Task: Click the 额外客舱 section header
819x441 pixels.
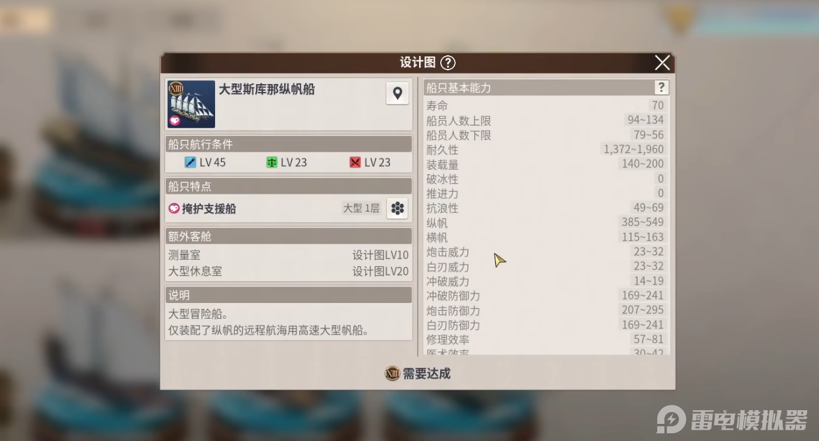Action: (288, 236)
